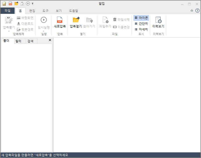Switch to the 보기 ribbon tab

59,11
